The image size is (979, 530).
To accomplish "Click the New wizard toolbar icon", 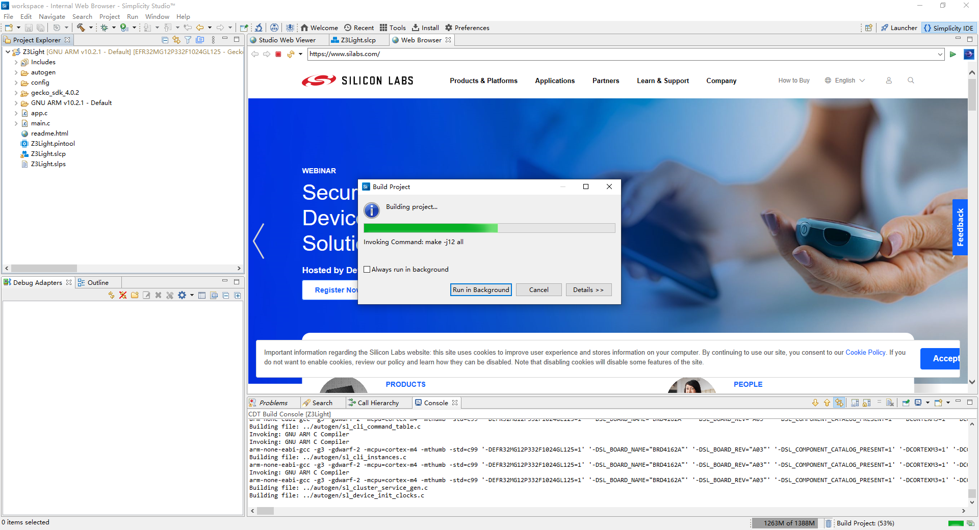I will 9,28.
